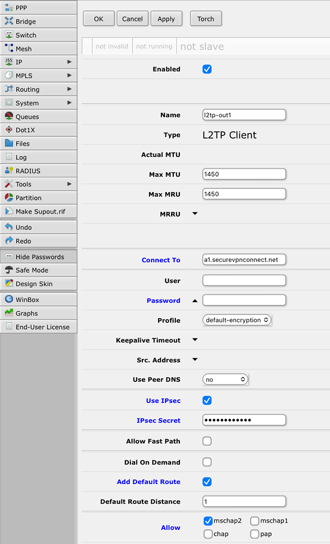Click the Cancel button
This screenshot has height=544, width=330.
tap(133, 19)
